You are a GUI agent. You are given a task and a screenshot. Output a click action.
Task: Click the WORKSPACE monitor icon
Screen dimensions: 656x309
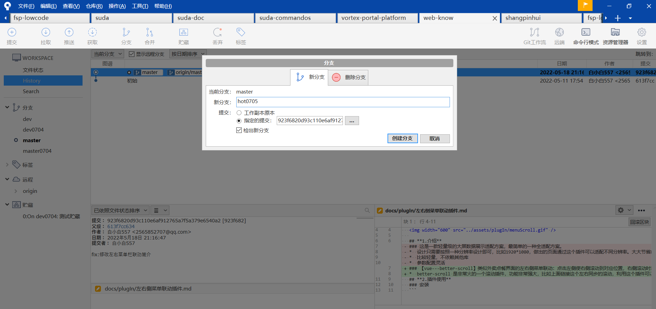tap(16, 58)
